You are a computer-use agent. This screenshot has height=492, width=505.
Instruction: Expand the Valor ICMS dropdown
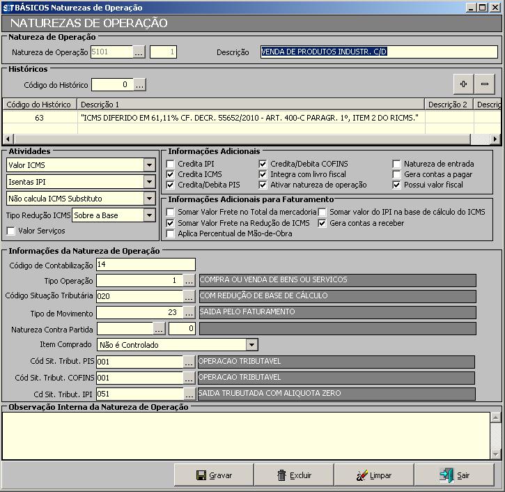tap(149, 165)
